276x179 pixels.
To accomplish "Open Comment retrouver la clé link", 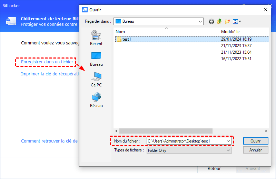I will click(49, 141).
